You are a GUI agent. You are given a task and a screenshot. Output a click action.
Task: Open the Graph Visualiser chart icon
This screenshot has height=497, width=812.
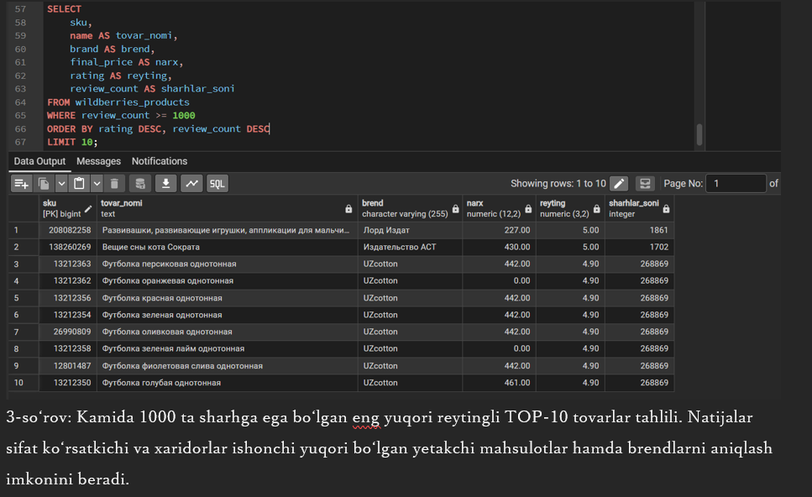click(191, 183)
